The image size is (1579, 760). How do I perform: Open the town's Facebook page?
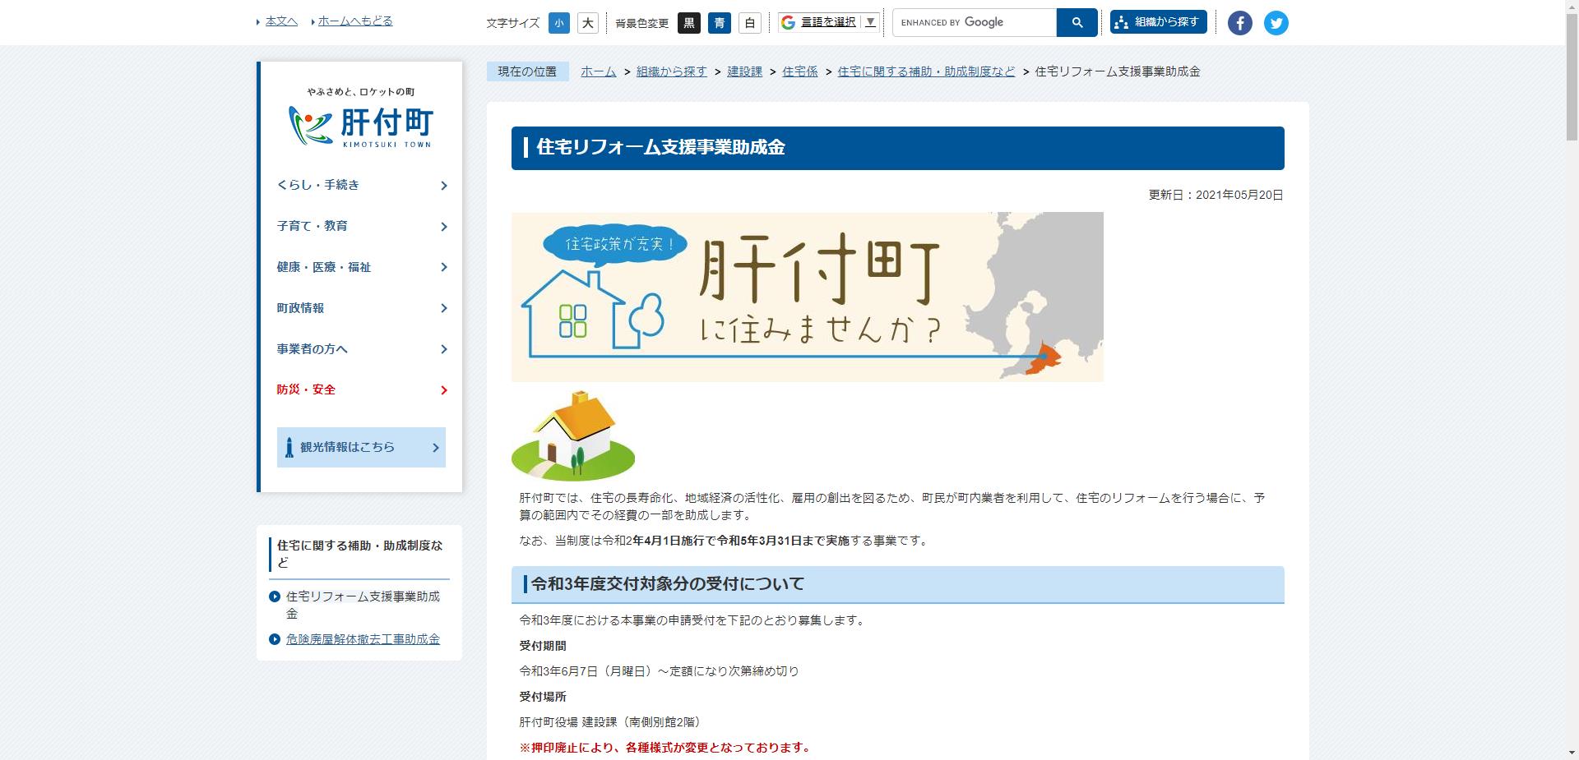(1239, 22)
